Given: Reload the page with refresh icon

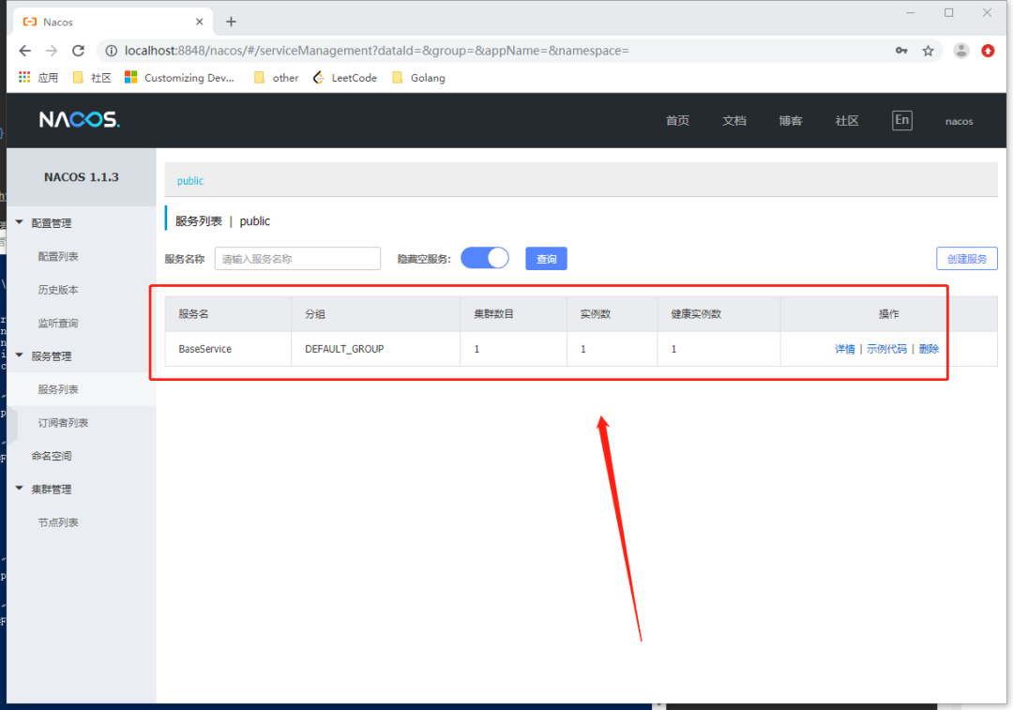Looking at the screenshot, I should (78, 51).
